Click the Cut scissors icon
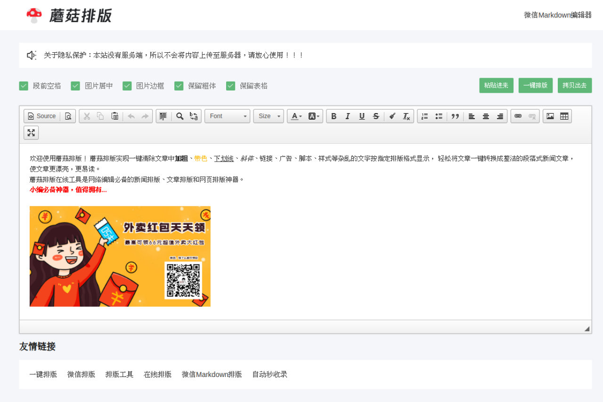The image size is (603, 402). pos(87,116)
